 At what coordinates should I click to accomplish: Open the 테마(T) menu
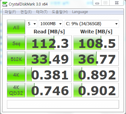tap(42, 12)
